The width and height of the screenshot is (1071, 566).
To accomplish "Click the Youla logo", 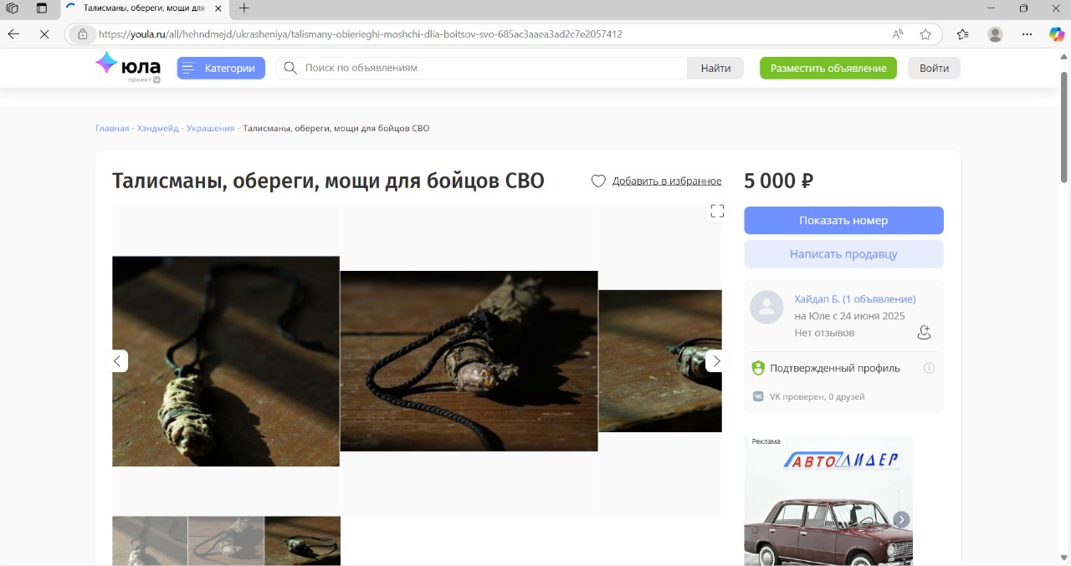I will (127, 67).
